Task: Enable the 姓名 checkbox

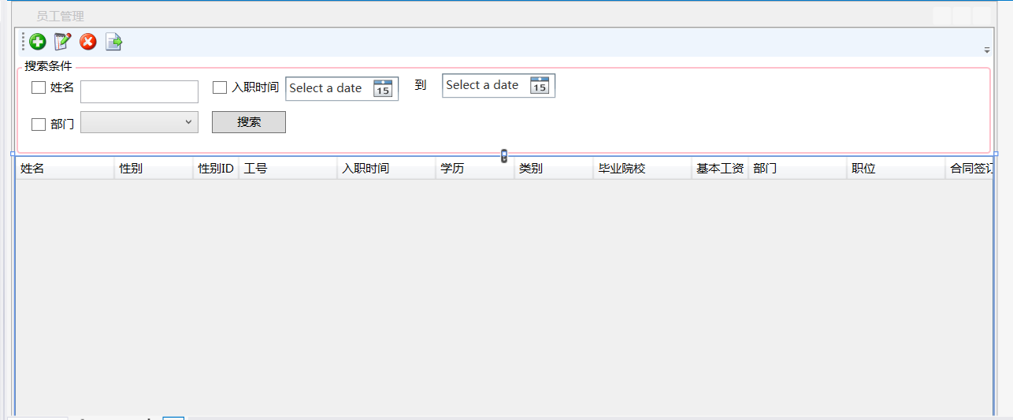Action: coord(39,87)
